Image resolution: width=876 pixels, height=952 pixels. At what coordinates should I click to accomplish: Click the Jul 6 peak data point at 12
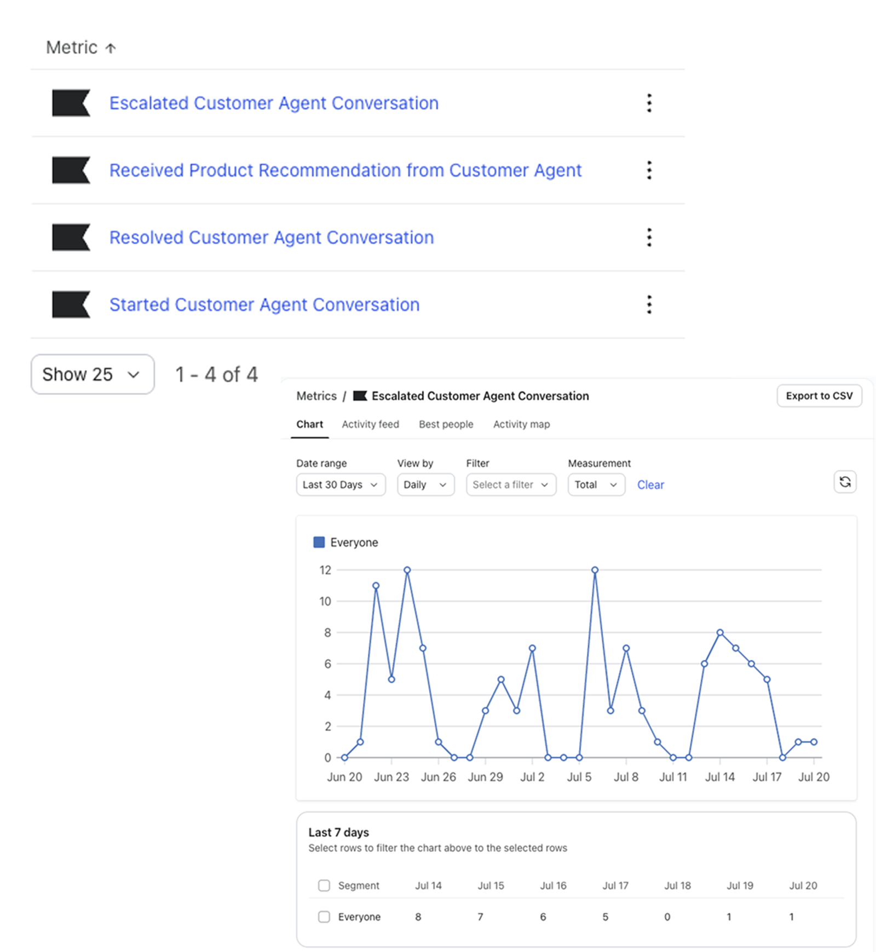pyautogui.click(x=595, y=570)
